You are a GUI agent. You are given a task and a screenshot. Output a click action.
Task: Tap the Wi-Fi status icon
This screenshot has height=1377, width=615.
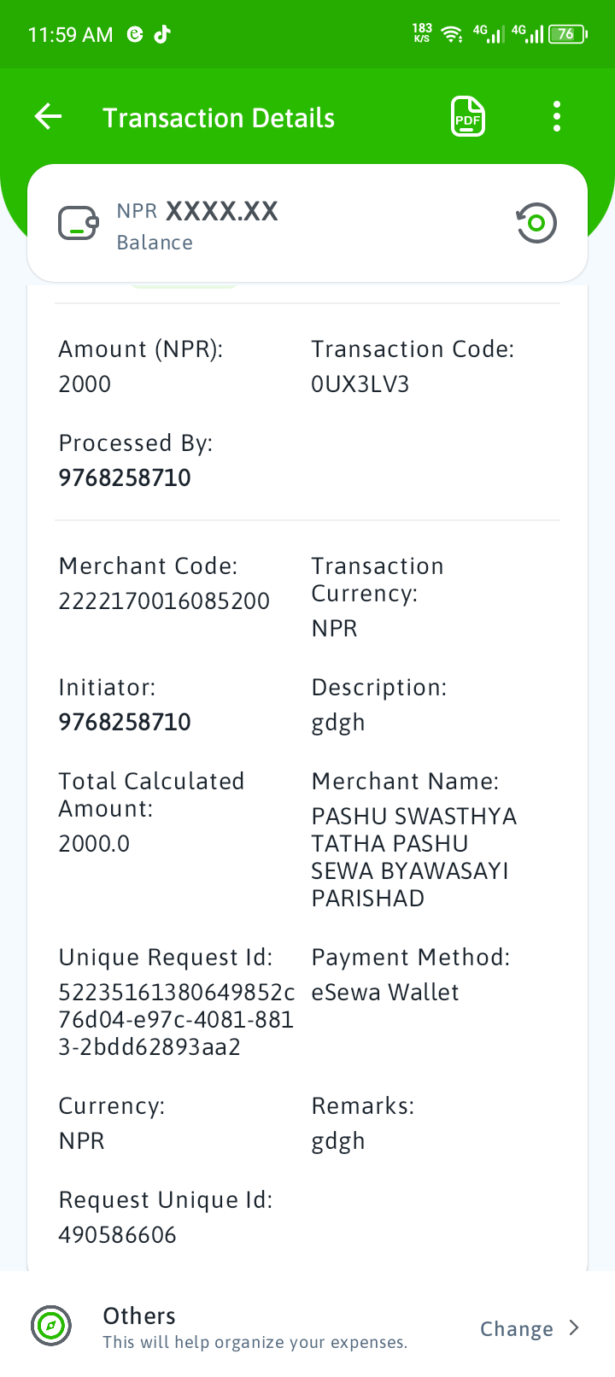452,34
